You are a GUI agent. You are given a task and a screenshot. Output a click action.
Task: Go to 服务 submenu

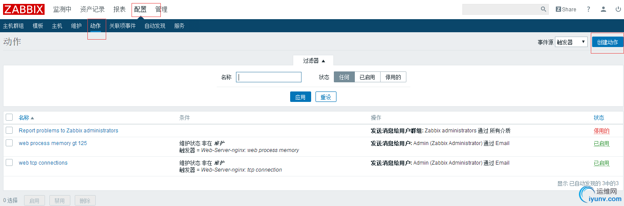pos(179,26)
